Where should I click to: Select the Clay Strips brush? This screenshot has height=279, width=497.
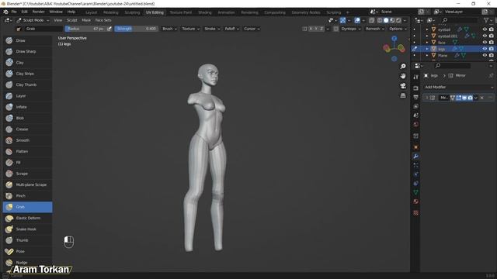[27, 74]
